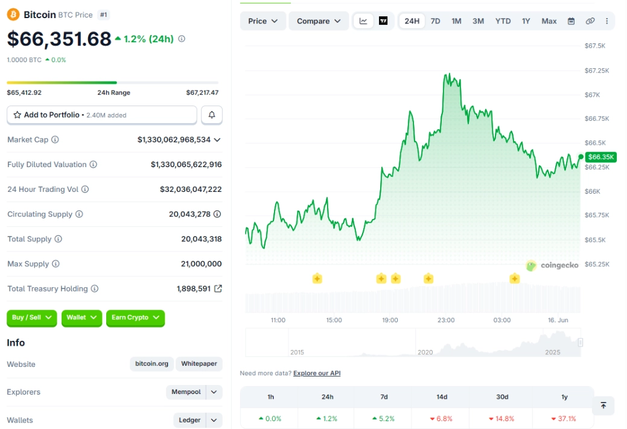Click the chart navigator right handle

click(580, 342)
